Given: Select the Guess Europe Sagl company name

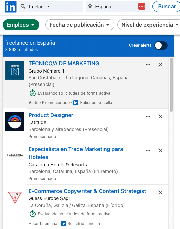Looking at the screenshot, I should coord(49,198).
